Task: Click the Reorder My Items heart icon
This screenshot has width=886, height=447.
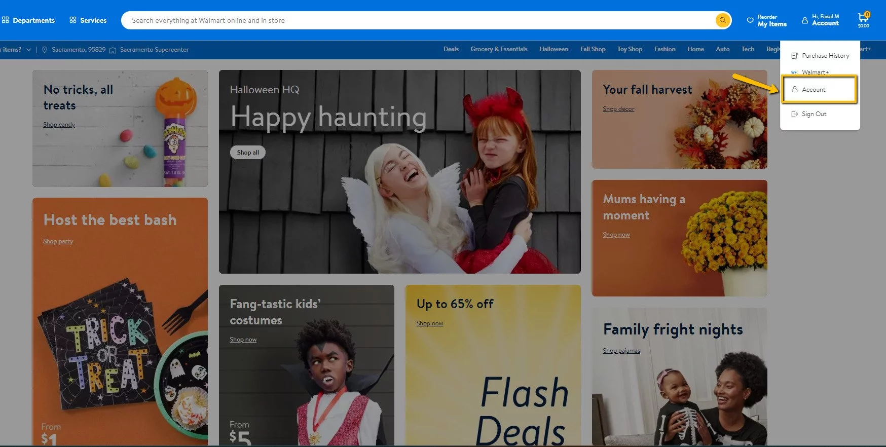Action: point(750,21)
